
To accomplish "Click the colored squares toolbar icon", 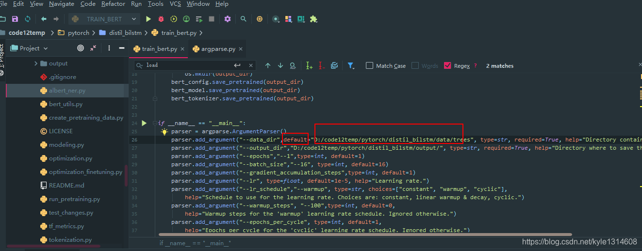I will [289, 19].
